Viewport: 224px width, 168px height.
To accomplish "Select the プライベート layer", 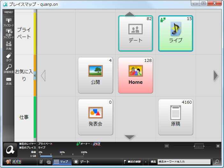I will tap(24, 33).
